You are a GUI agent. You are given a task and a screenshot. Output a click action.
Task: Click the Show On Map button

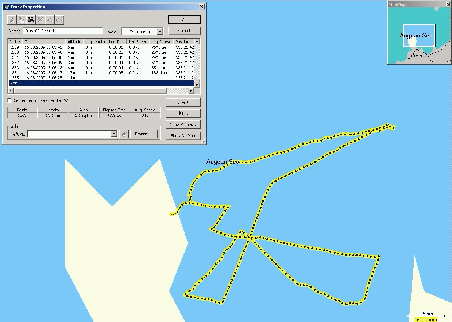coord(183,136)
